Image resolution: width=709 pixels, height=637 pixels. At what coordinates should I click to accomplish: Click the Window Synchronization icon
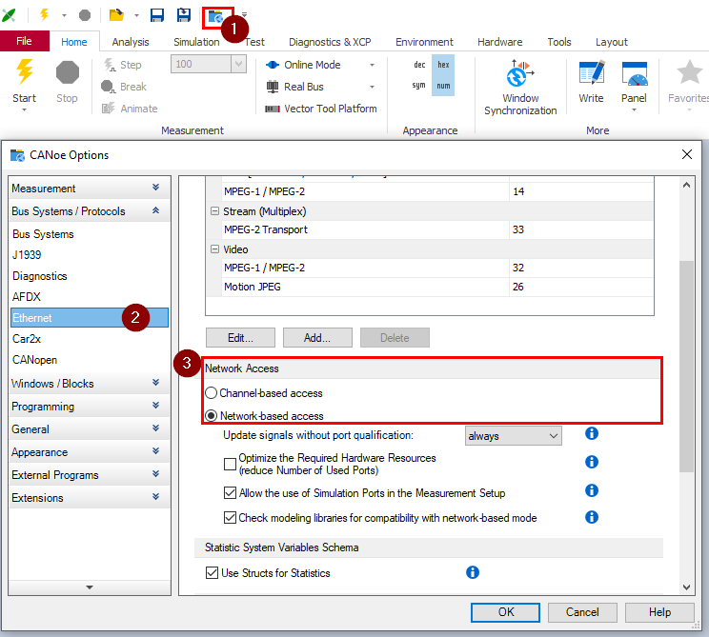(x=519, y=74)
